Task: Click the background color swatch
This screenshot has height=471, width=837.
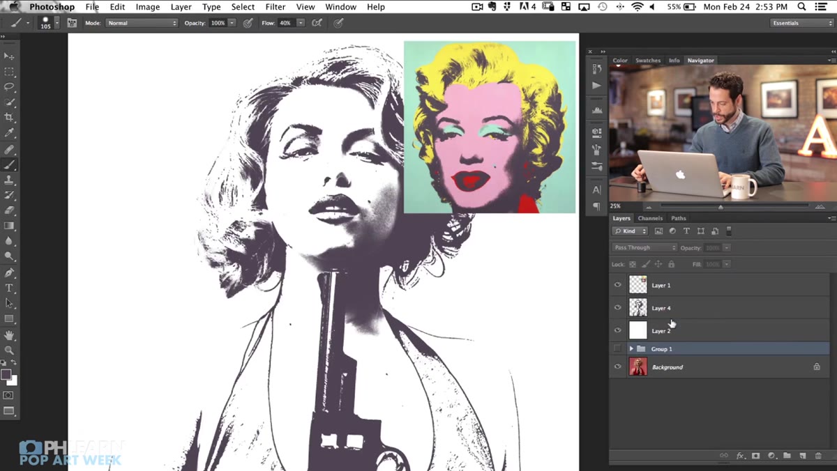Action: point(13,380)
